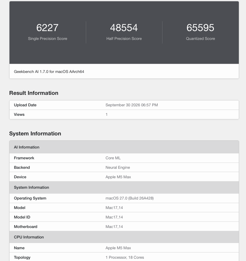Click the Framework row label
This screenshot has height=261, width=246.
point(24,158)
